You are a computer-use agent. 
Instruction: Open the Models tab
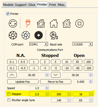point(8,5)
